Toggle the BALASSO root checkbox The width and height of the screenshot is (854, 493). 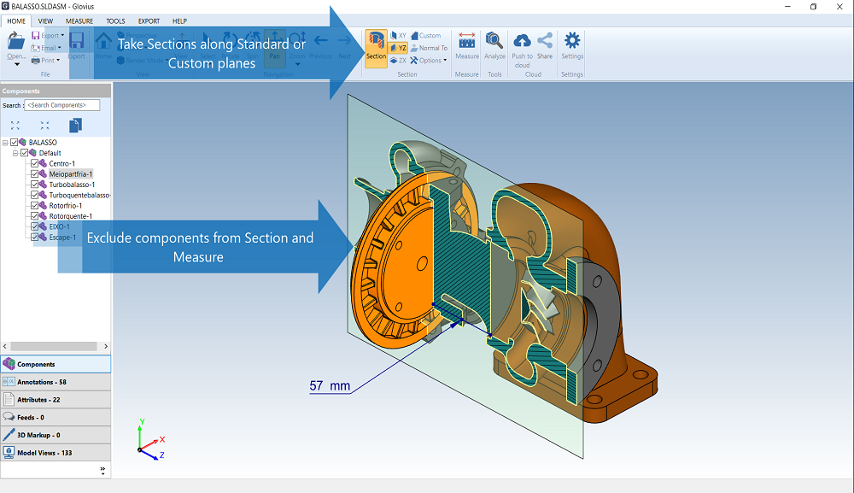tap(15, 142)
